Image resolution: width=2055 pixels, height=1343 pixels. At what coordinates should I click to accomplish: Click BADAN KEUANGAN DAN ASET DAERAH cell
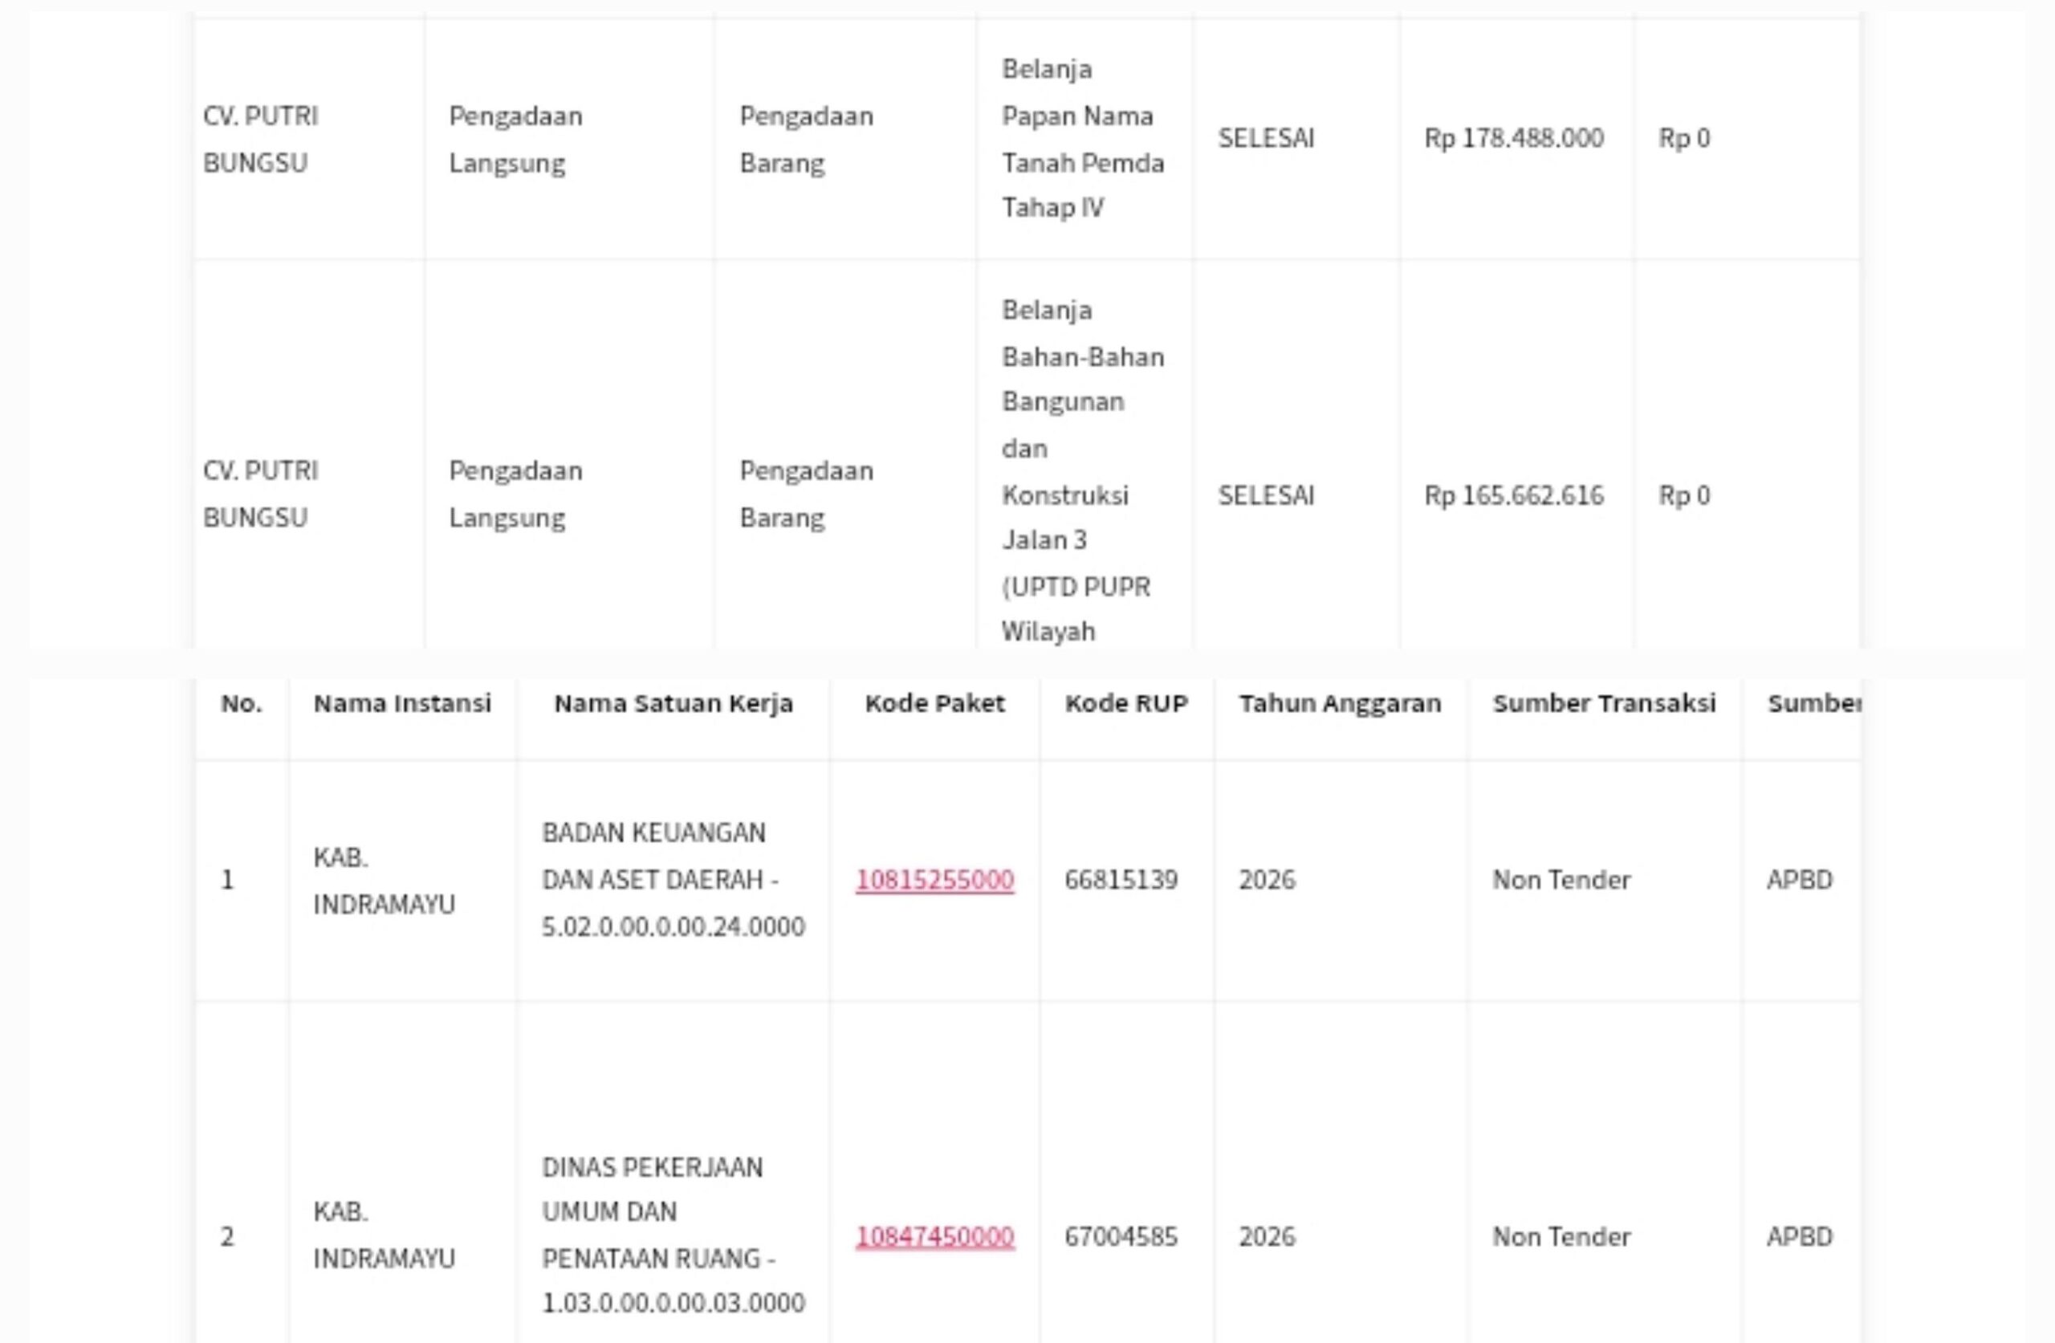point(673,879)
